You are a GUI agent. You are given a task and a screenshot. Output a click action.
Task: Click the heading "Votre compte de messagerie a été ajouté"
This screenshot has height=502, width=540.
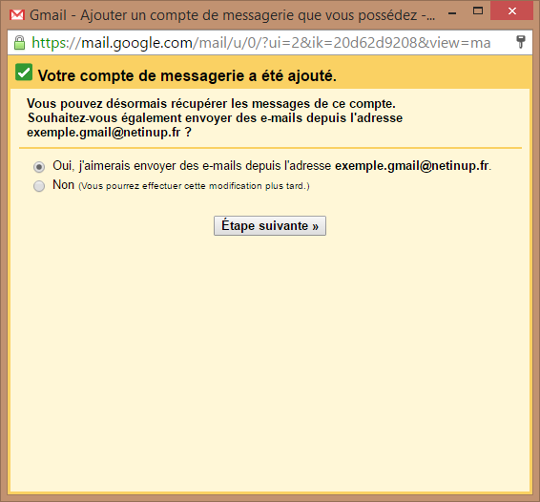coord(187,75)
